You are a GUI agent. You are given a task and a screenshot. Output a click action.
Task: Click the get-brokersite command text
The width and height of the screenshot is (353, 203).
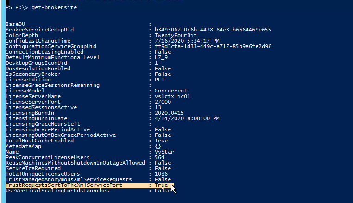[54, 7]
